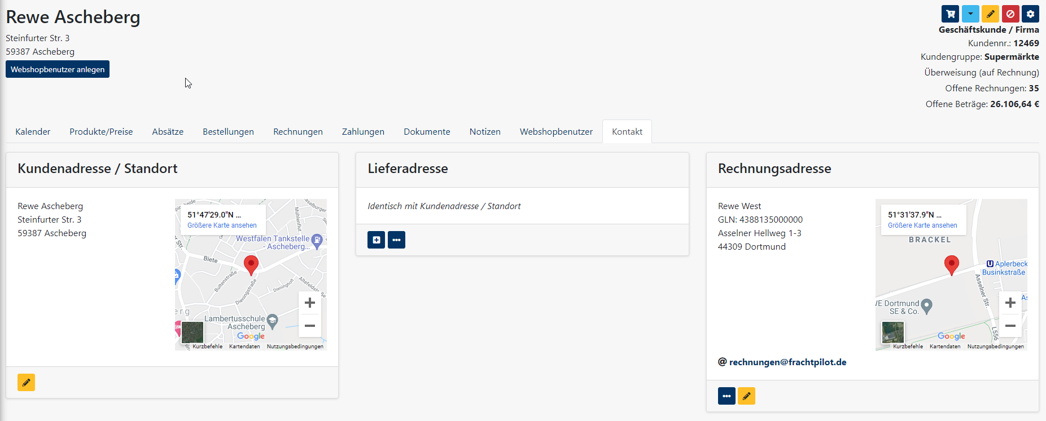The height and width of the screenshot is (421, 1046).
Task: Open the three-dots menu under Rechnungsadresse
Action: tap(726, 396)
